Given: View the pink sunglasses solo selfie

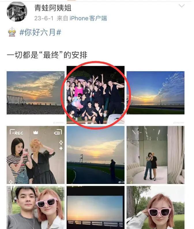Looking at the screenshot, I should pyautogui.click(x=155, y=208).
